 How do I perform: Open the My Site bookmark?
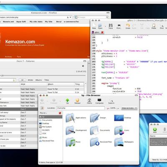tap(48, 22)
